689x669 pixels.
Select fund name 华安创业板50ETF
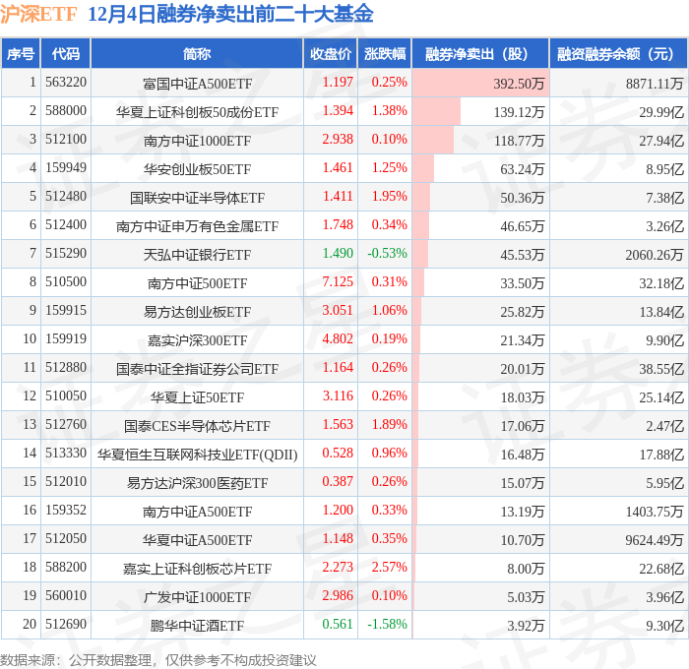pos(197,169)
